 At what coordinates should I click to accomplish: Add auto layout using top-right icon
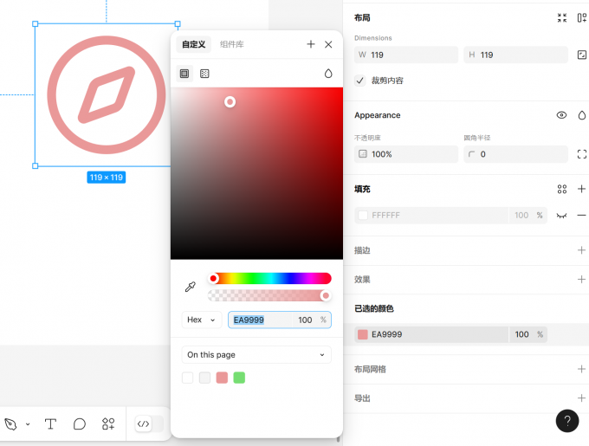(581, 17)
